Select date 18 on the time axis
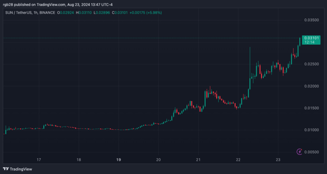327x174 pixels. 79,160
